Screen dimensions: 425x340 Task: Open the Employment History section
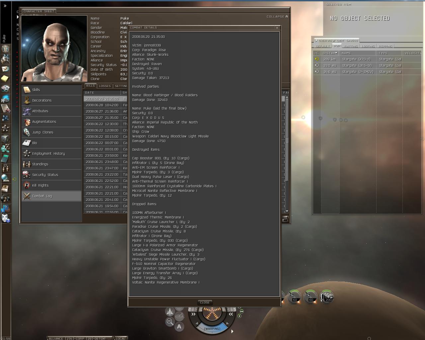51,153
